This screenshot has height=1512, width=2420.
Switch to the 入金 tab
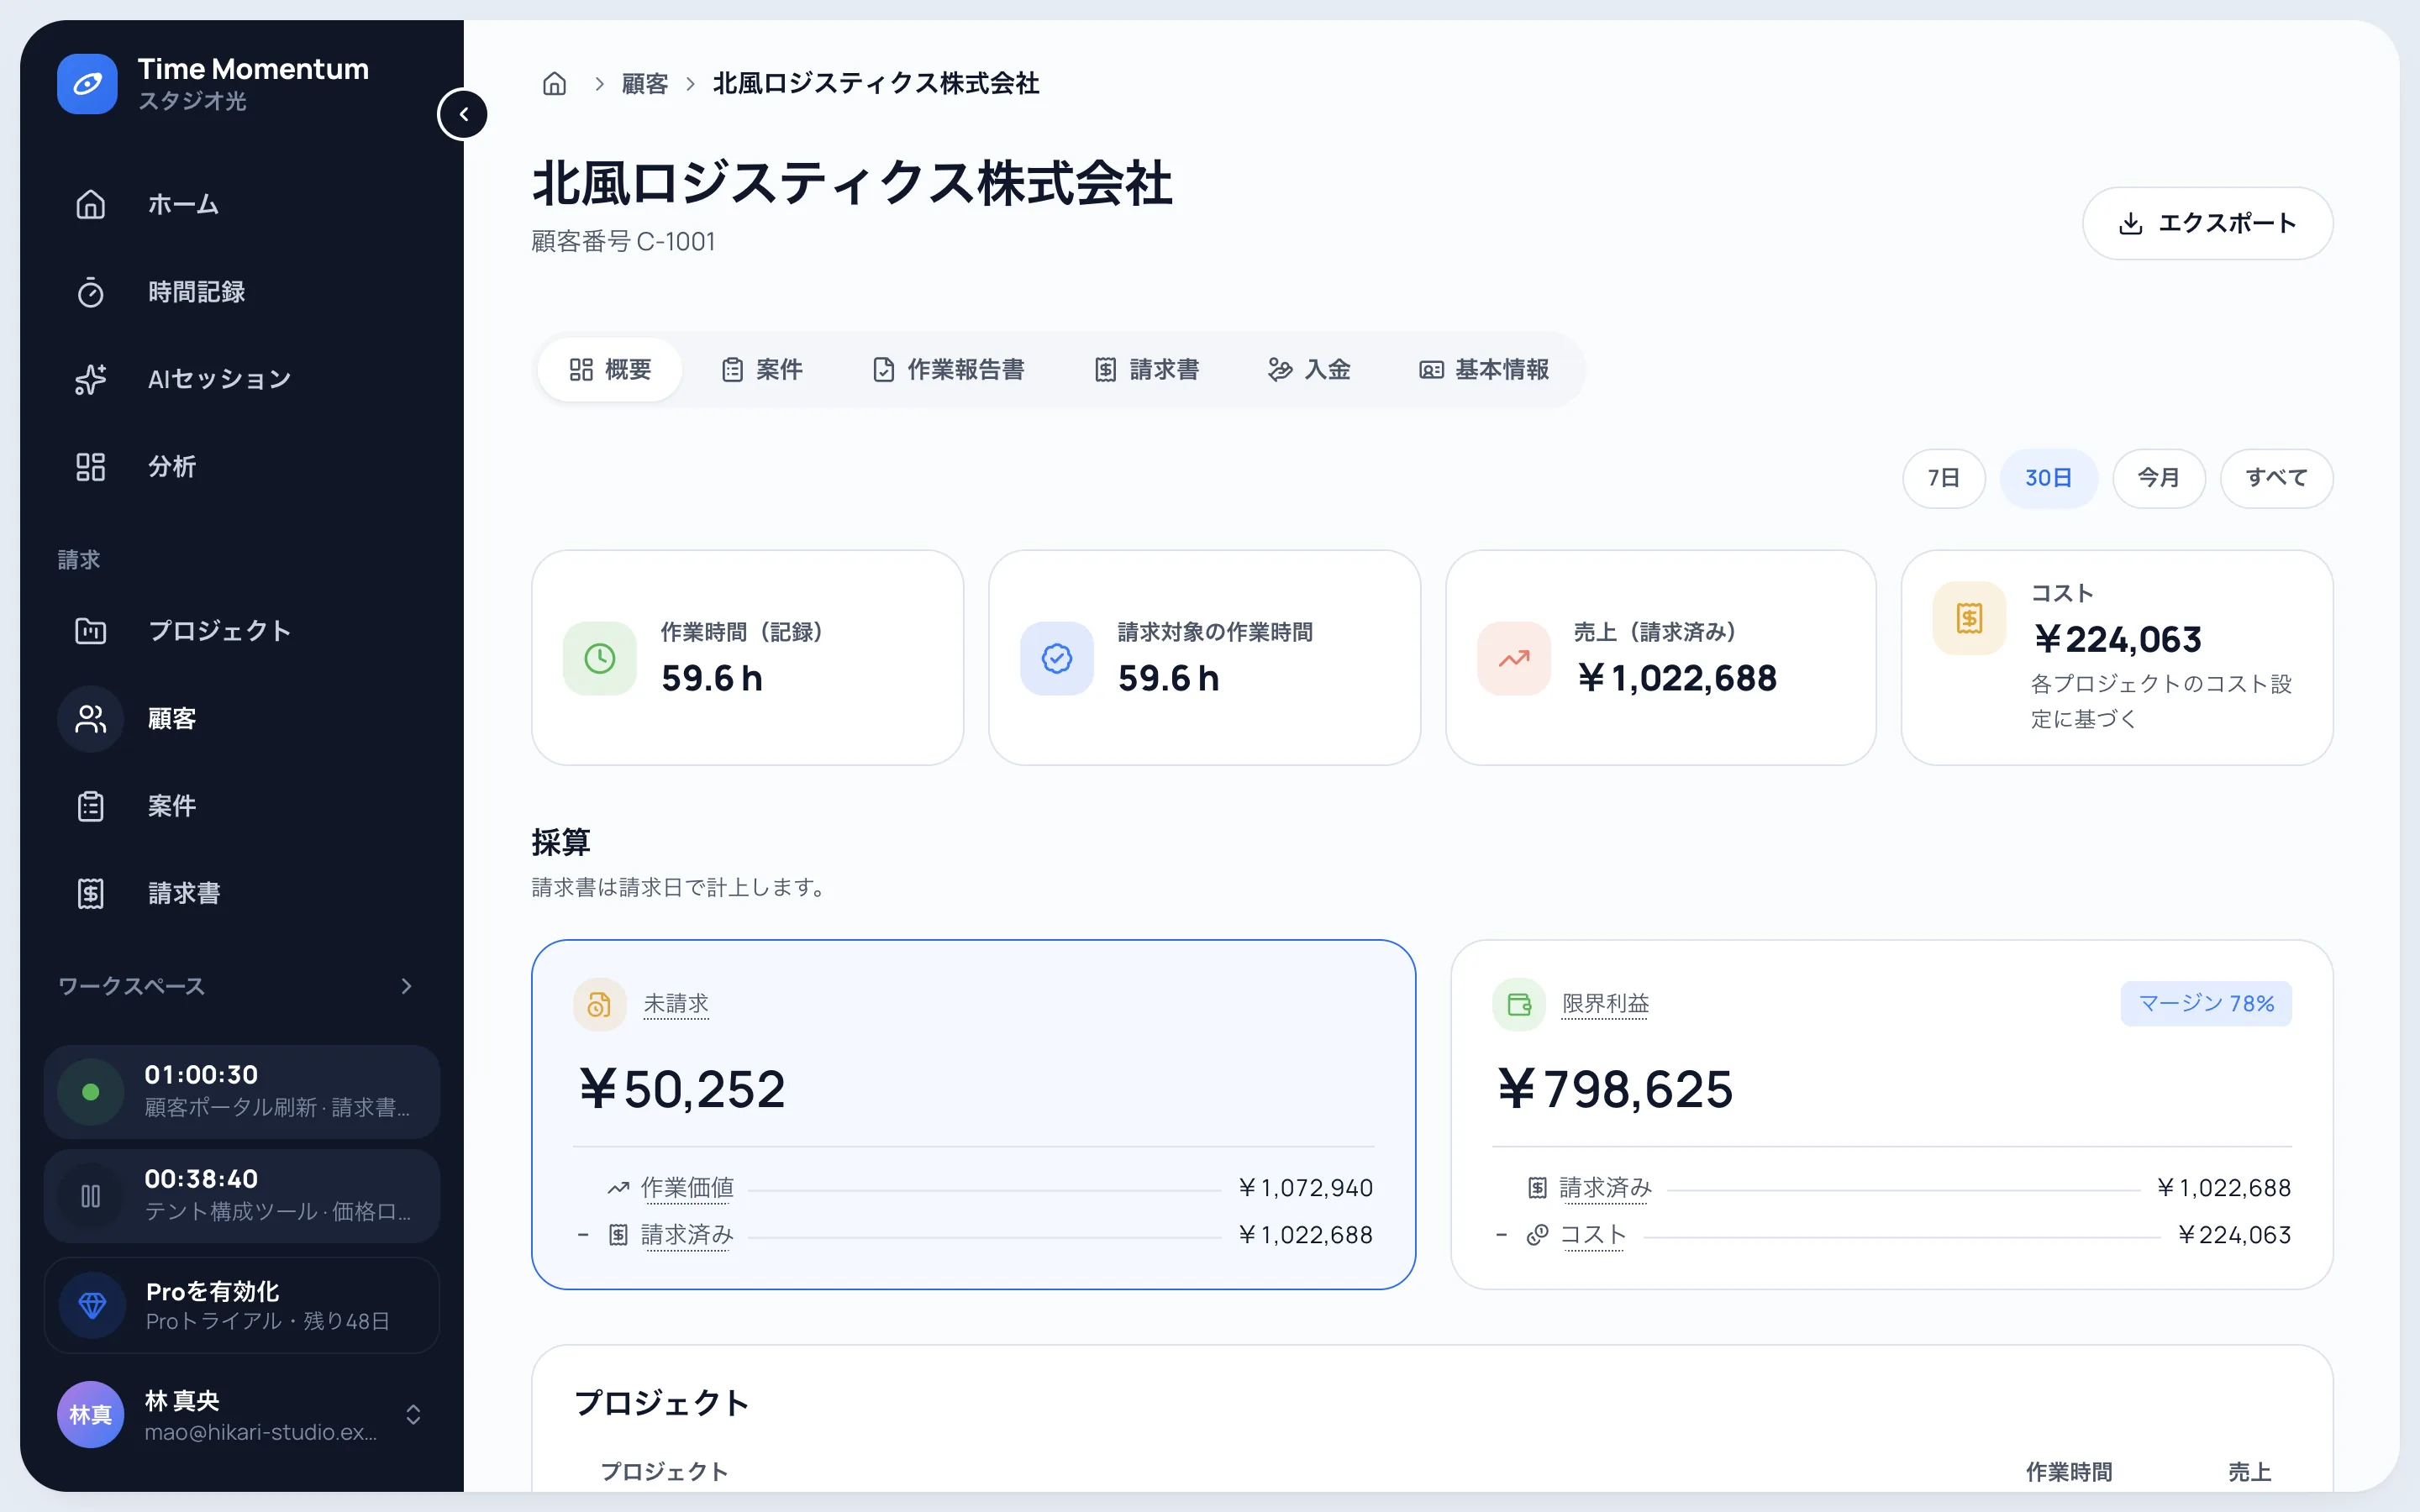pyautogui.click(x=1309, y=370)
